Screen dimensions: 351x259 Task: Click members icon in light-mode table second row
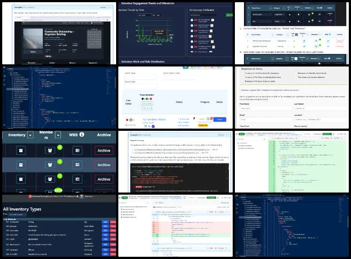[x=316, y=46]
